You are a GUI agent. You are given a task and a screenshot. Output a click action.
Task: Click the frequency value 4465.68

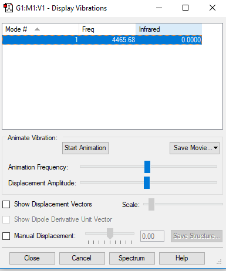(123, 40)
